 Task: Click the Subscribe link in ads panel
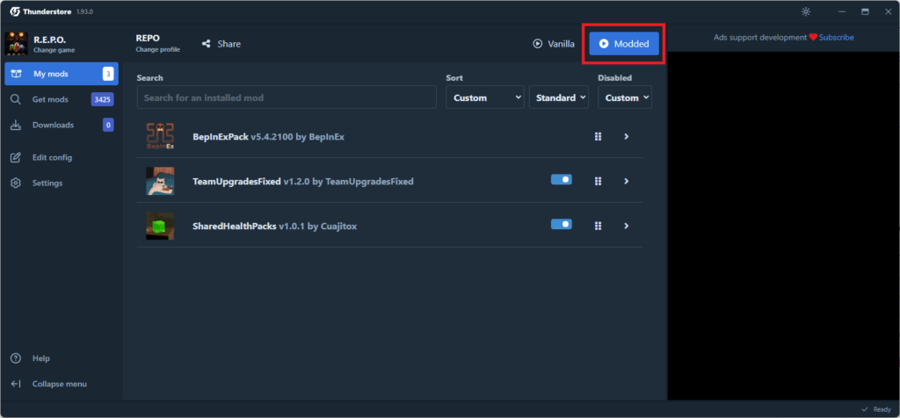click(837, 37)
